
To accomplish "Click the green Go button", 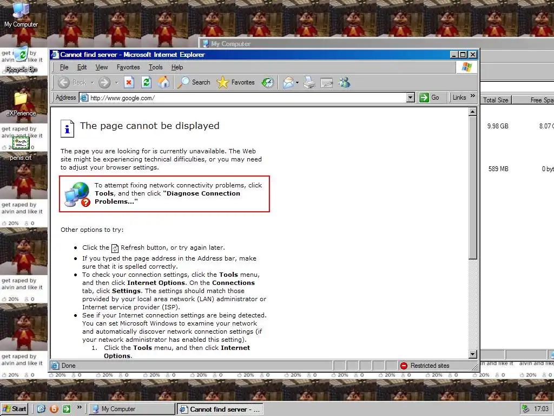I will click(430, 97).
